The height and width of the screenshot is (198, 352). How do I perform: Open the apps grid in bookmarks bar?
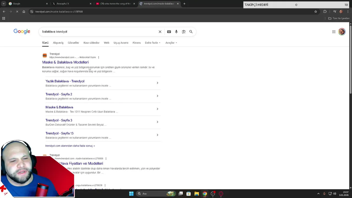4,18
